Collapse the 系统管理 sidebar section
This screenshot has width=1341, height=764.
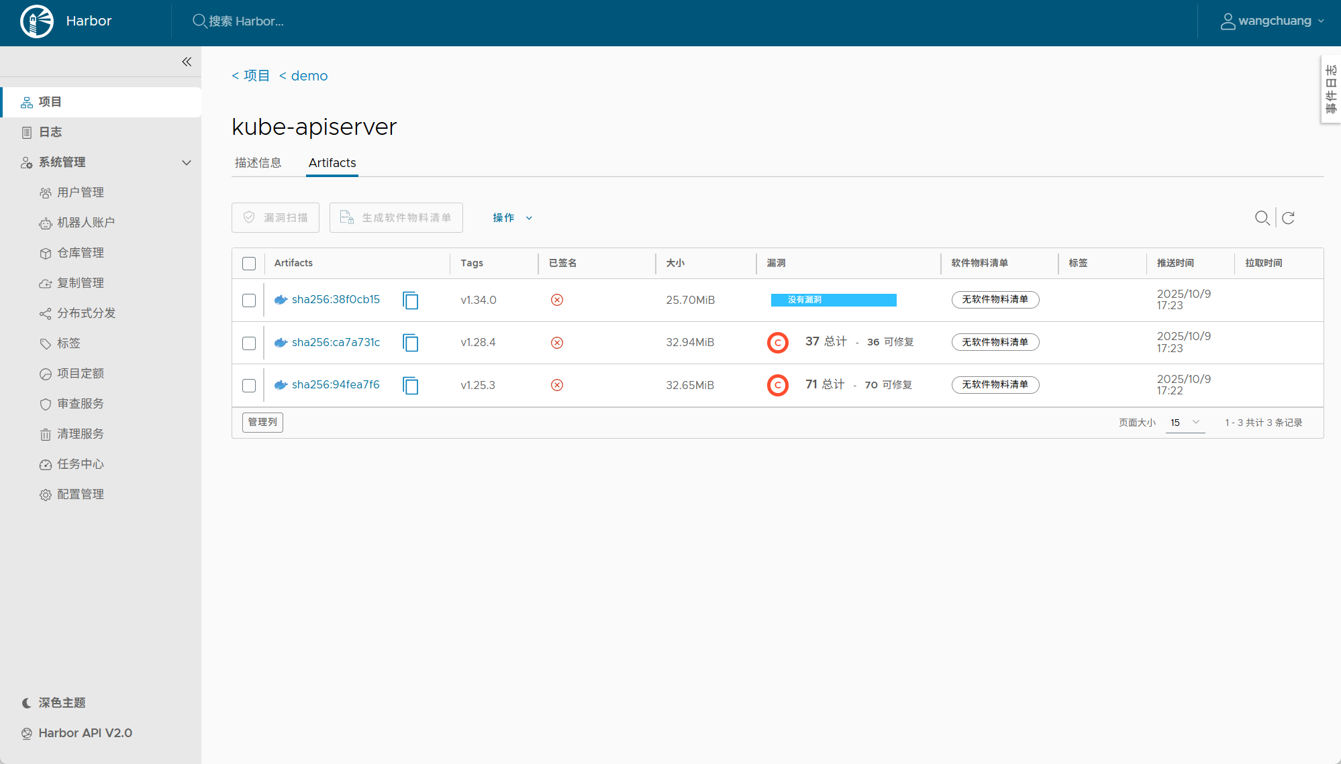tap(187, 162)
